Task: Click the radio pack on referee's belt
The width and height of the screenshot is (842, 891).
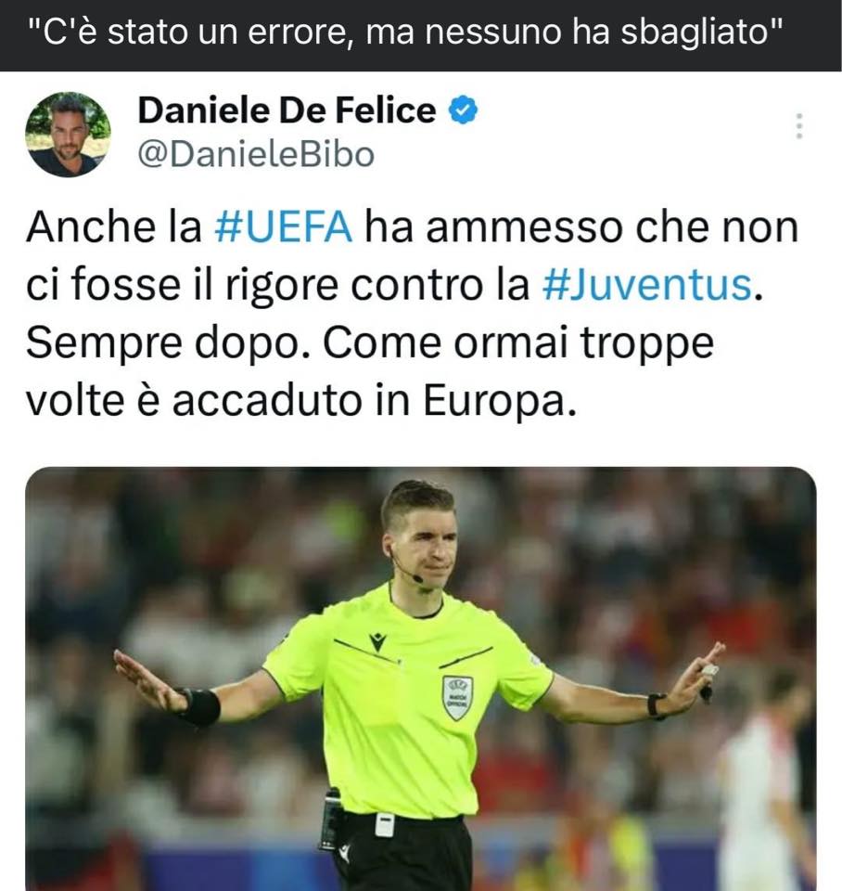Action: [x=331, y=820]
